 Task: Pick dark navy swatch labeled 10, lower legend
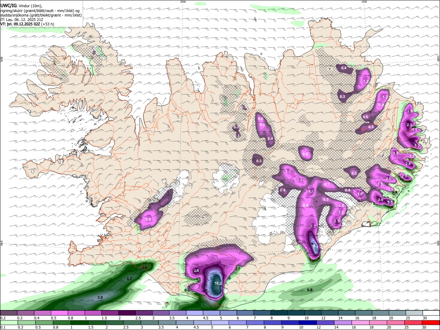pyautogui.click(x=307, y=322)
